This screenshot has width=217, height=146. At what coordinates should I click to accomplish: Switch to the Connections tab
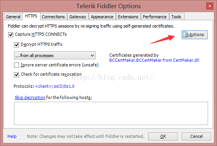(x=53, y=17)
